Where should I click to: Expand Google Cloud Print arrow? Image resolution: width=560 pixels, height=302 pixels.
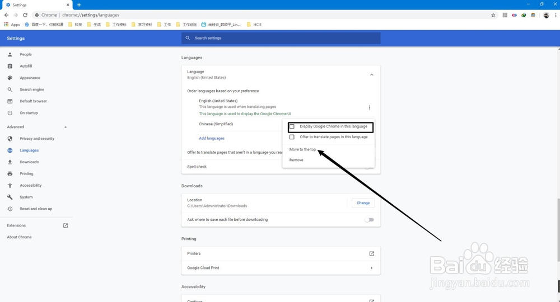pos(371,268)
